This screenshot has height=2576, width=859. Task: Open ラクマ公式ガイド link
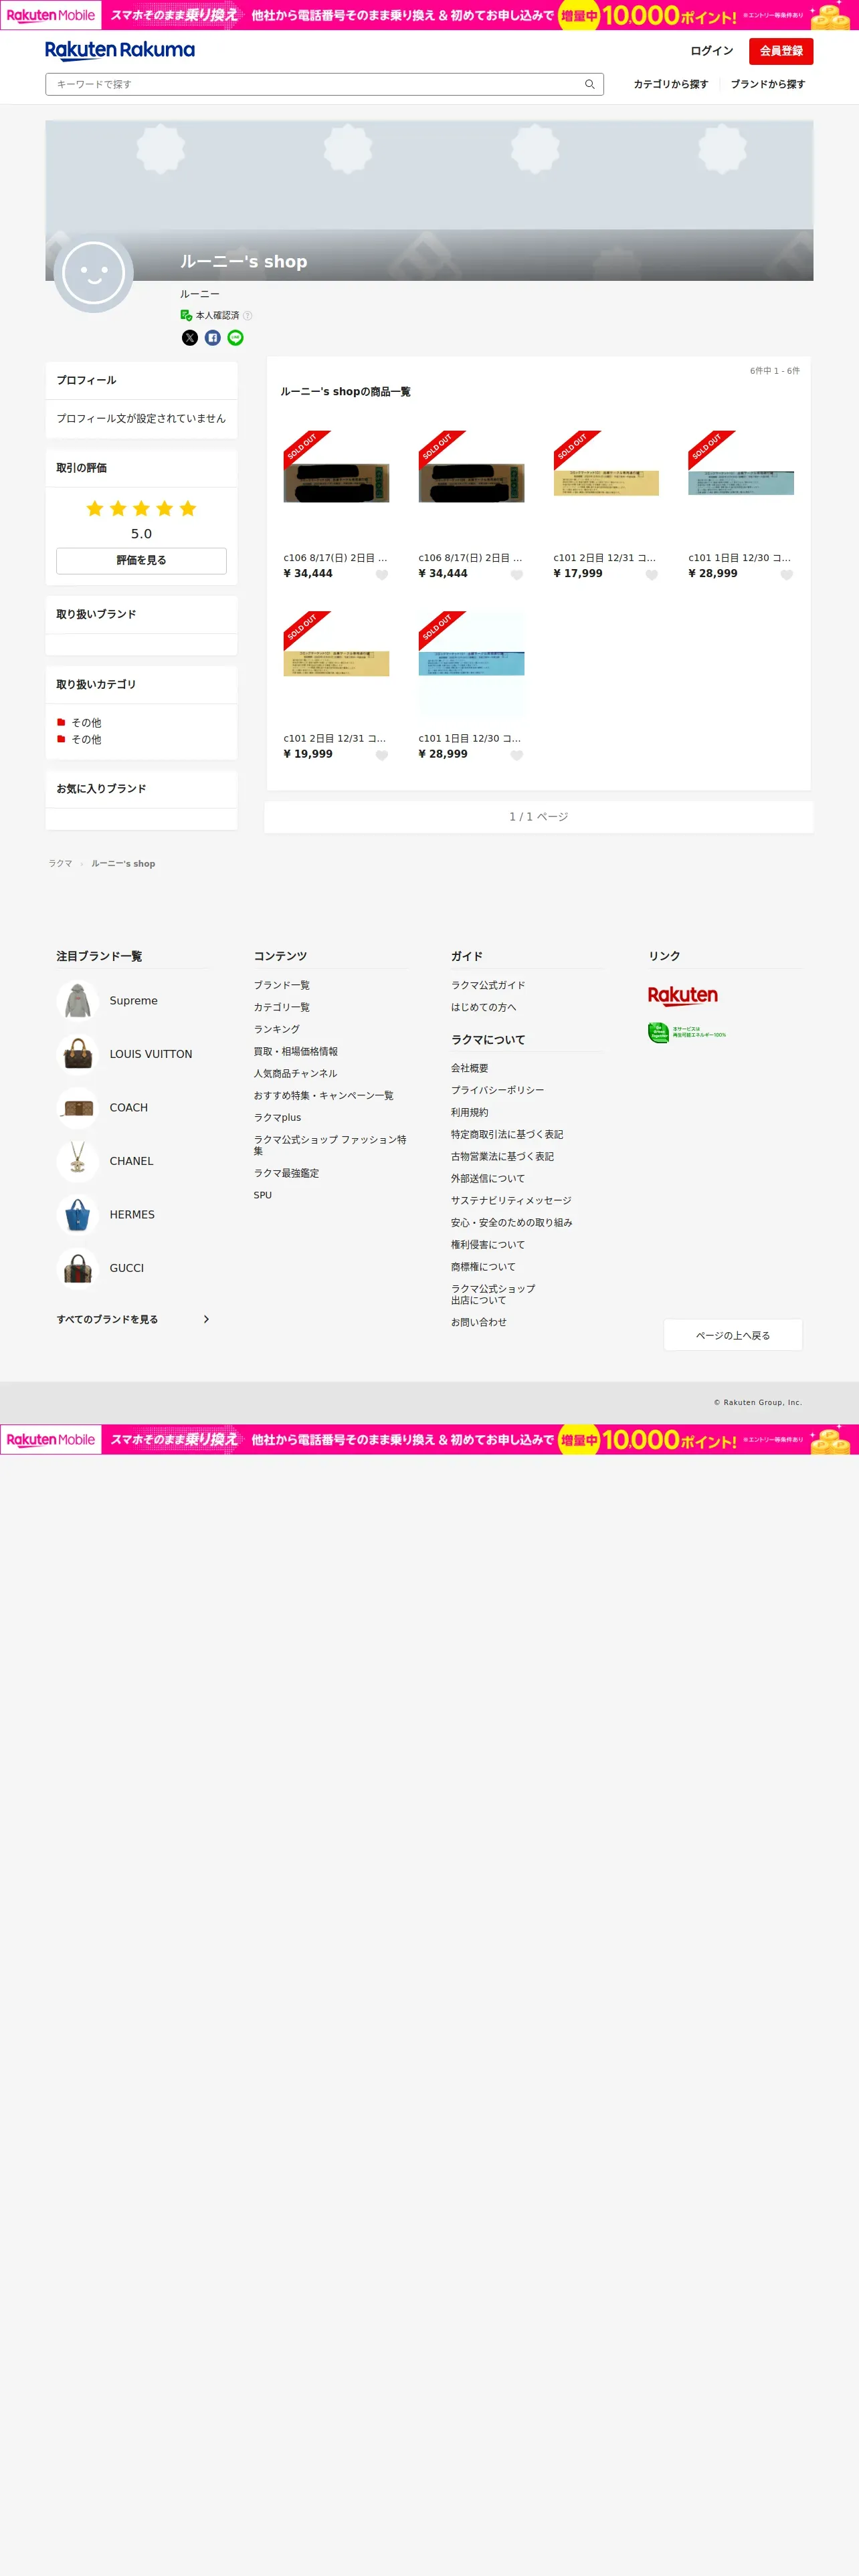coord(488,985)
